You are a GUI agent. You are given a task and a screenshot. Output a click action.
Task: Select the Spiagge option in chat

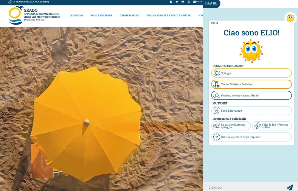252,73
